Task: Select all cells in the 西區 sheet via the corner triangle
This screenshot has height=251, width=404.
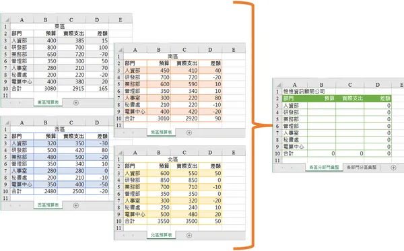Action: pos(7,122)
